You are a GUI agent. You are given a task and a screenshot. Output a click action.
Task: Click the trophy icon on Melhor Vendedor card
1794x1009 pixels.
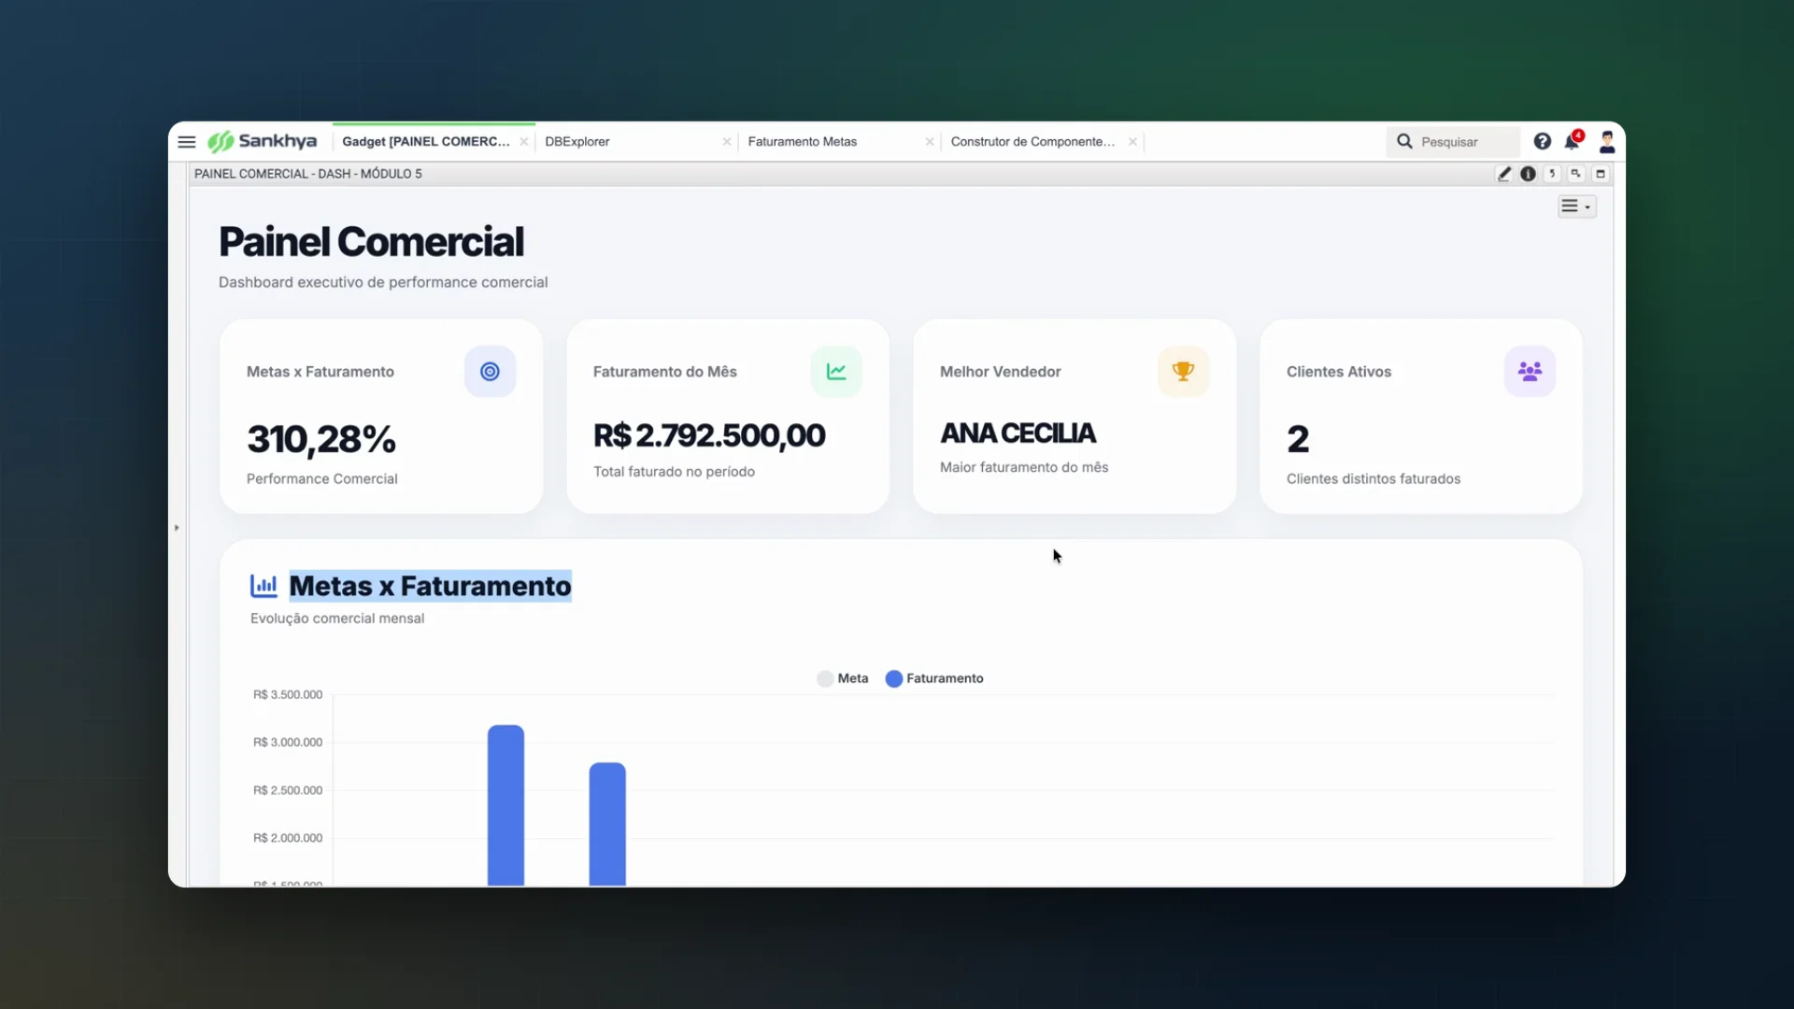click(x=1183, y=372)
